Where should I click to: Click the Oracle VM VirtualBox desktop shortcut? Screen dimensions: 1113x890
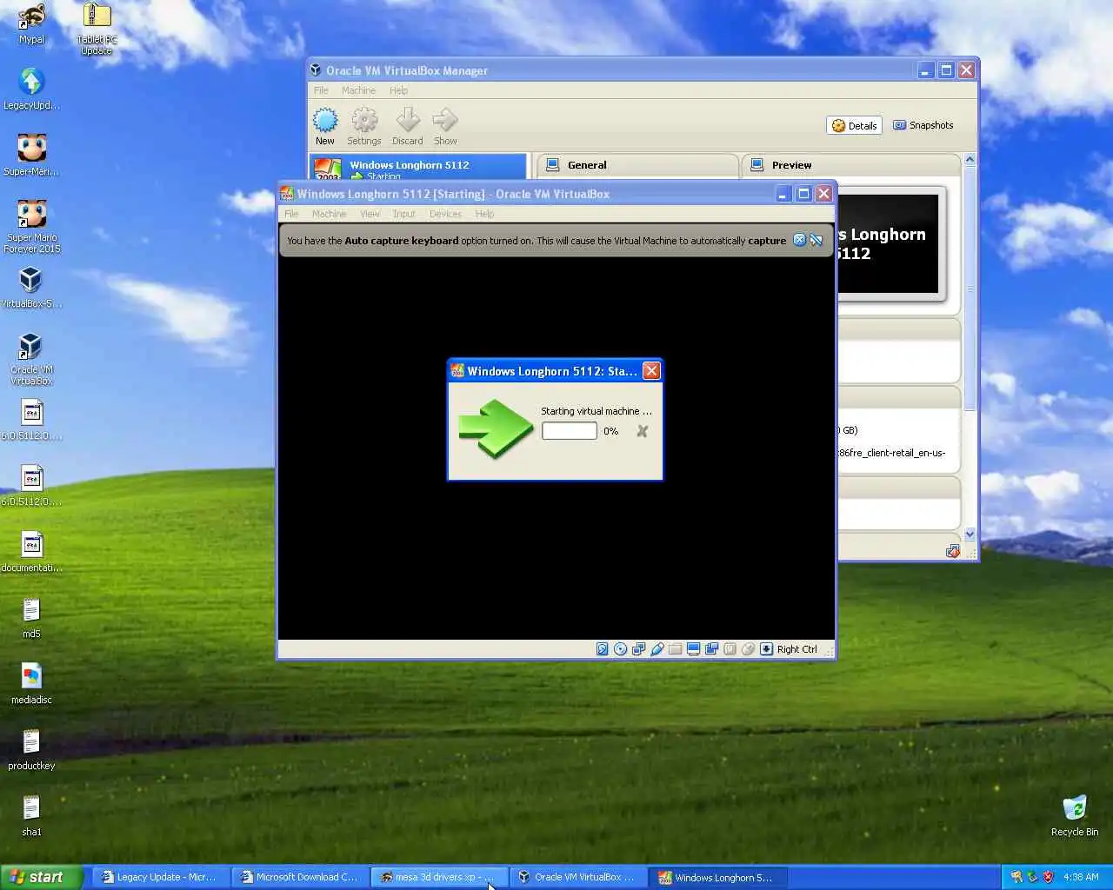tap(31, 359)
